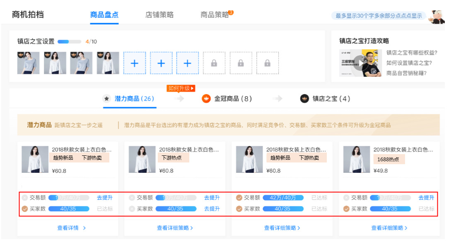The height and width of the screenshot is (252, 468).
Task: Click the first 镇店之宝 product thumbnail
Action: pos(29,63)
